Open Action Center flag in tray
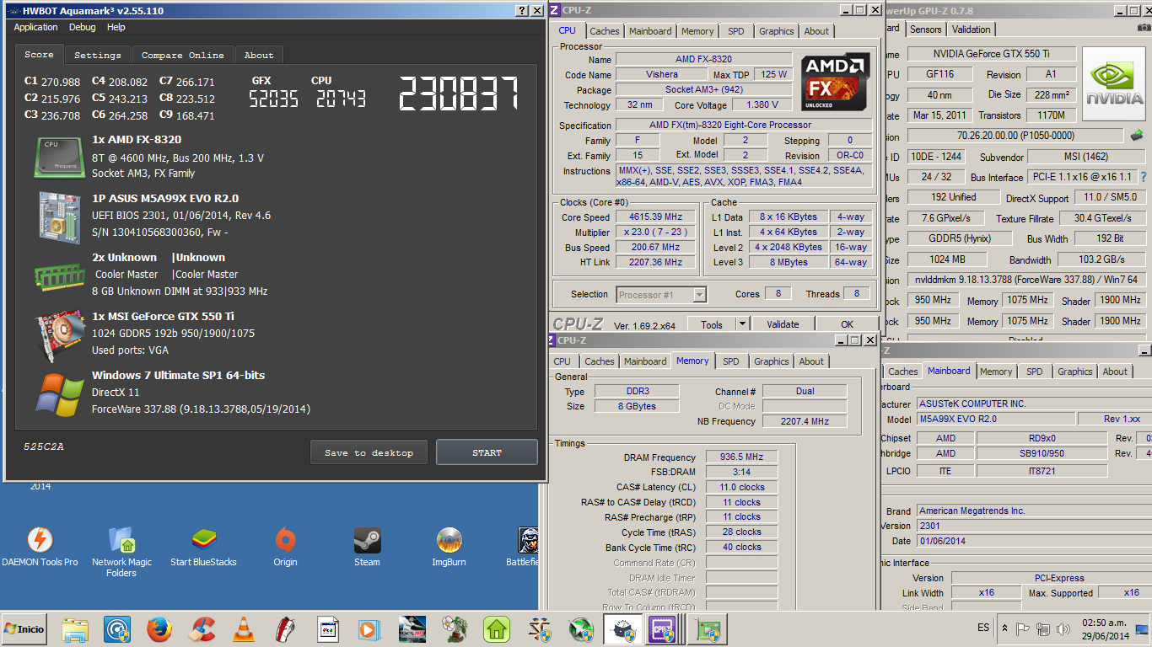 1022,628
